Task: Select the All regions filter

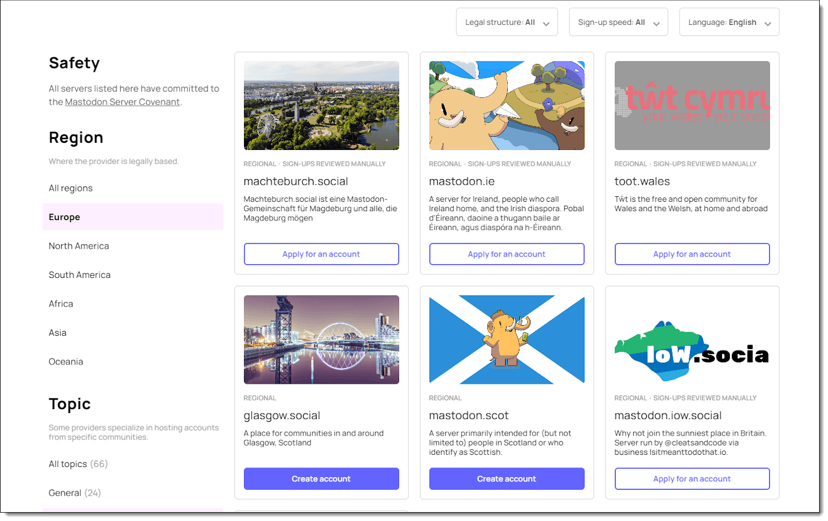Action: pos(71,187)
